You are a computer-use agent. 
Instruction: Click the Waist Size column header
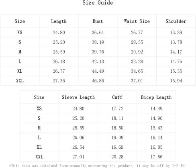click(x=137, y=21)
